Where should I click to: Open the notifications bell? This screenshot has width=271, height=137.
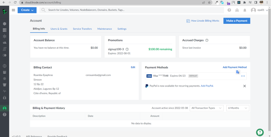coord(245,10)
